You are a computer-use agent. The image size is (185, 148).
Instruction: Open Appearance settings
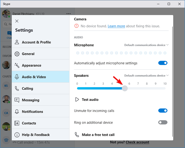coord(41,65)
